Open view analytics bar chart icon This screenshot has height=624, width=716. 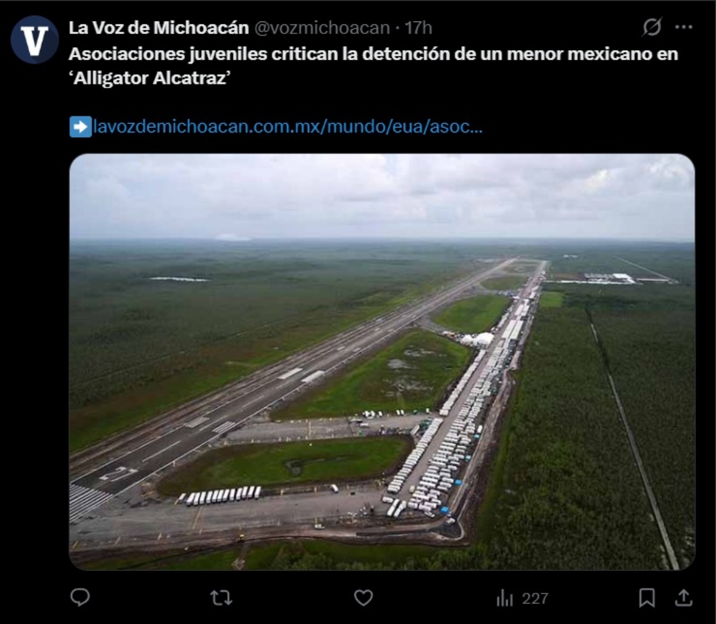click(504, 598)
